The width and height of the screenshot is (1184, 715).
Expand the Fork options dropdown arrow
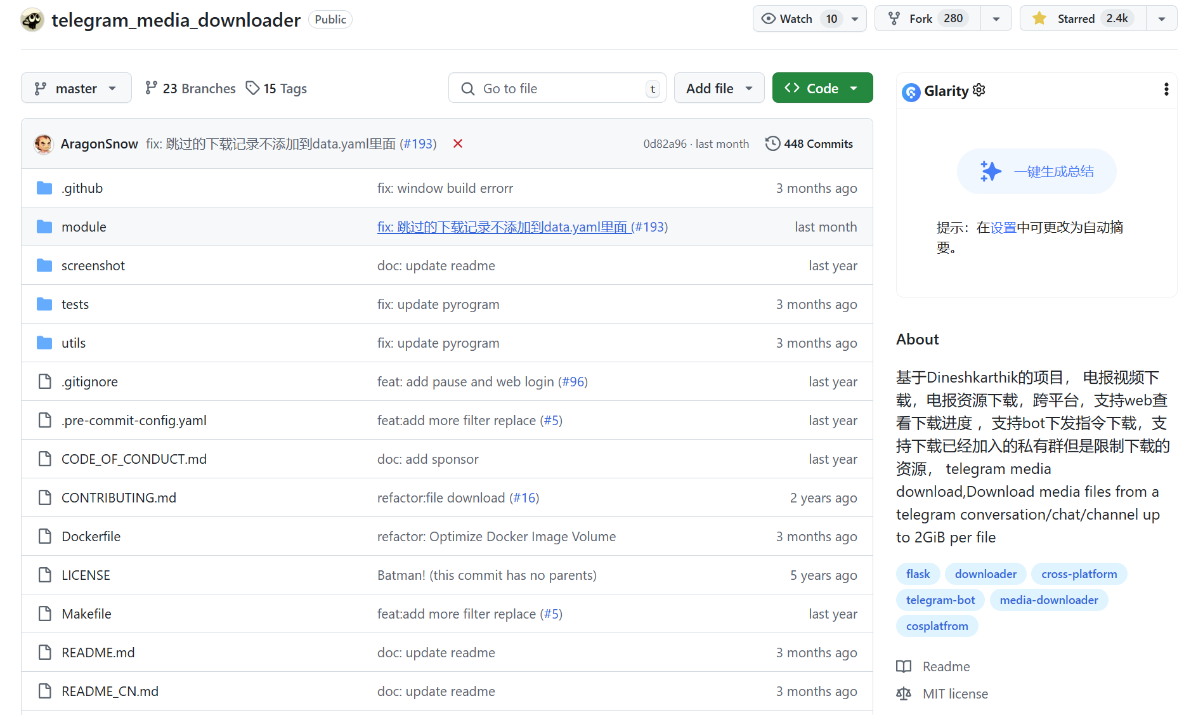pyautogui.click(x=996, y=19)
